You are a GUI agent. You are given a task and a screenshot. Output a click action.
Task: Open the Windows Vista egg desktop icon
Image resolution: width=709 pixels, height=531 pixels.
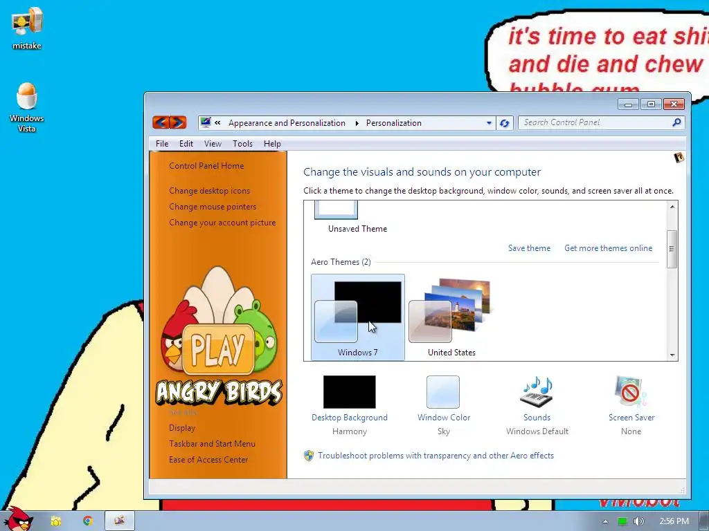27,107
